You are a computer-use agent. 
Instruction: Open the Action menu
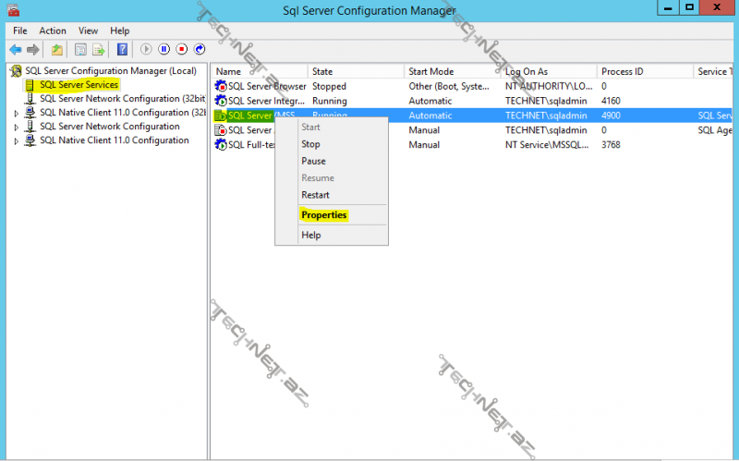(x=53, y=30)
